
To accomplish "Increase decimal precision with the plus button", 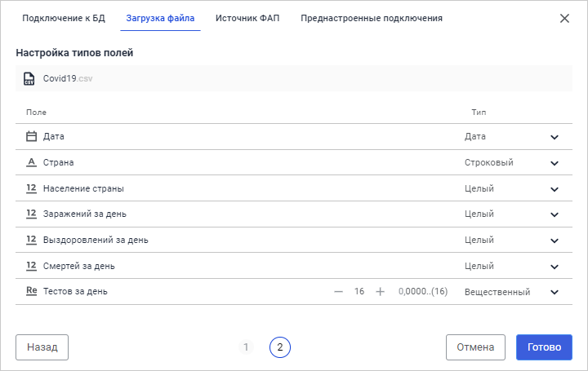I will [x=380, y=292].
